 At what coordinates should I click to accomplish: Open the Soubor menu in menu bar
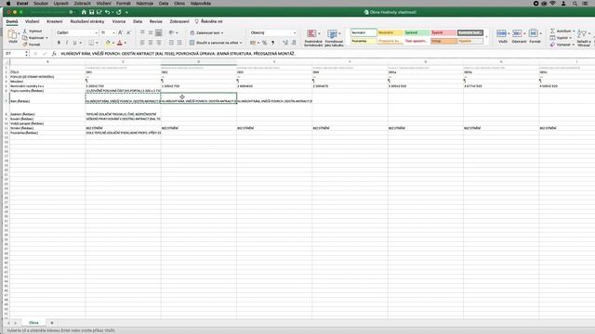tap(41, 3)
